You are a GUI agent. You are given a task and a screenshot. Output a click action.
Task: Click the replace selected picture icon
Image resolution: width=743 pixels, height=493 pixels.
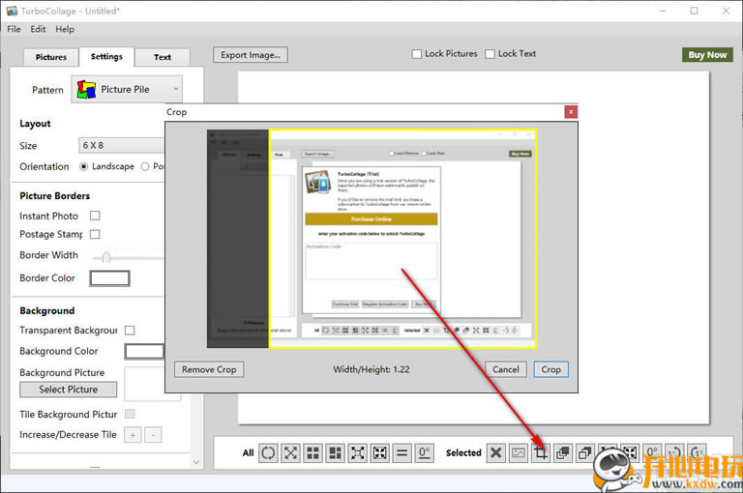pos(519,452)
